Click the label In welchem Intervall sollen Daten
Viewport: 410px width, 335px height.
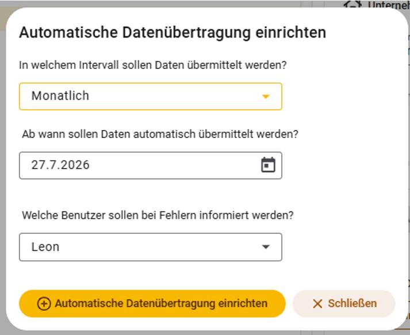tap(152, 65)
